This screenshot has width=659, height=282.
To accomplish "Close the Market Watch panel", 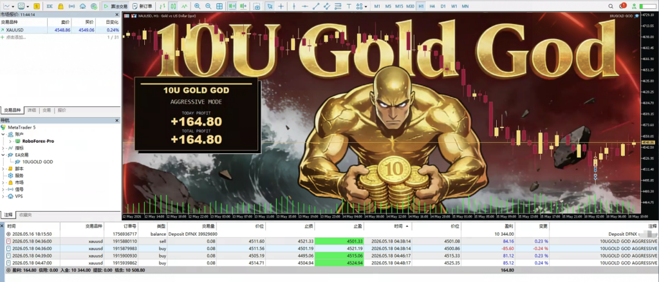I will tap(117, 15).
